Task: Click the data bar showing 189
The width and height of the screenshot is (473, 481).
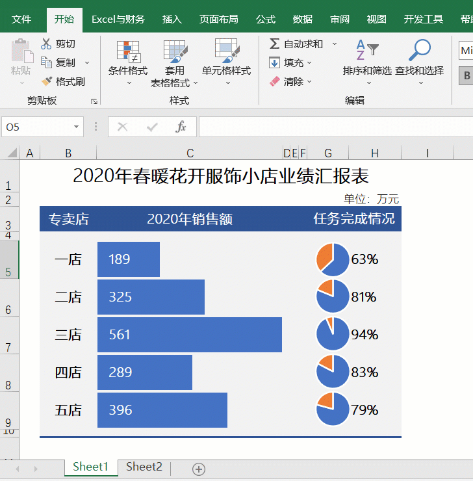Action: click(129, 259)
